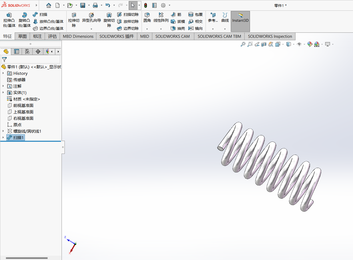Expand the Curves 曲线 dropdown arrow
353x260 pixels.
pos(225,29)
